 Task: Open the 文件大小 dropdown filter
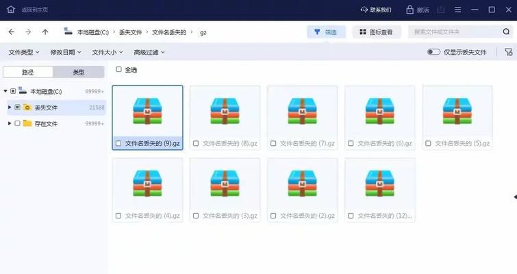pyautogui.click(x=108, y=52)
